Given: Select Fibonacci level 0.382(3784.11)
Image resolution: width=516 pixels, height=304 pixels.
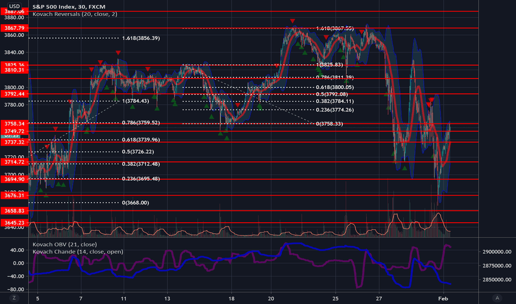Looking at the screenshot, I should tap(335, 101).
